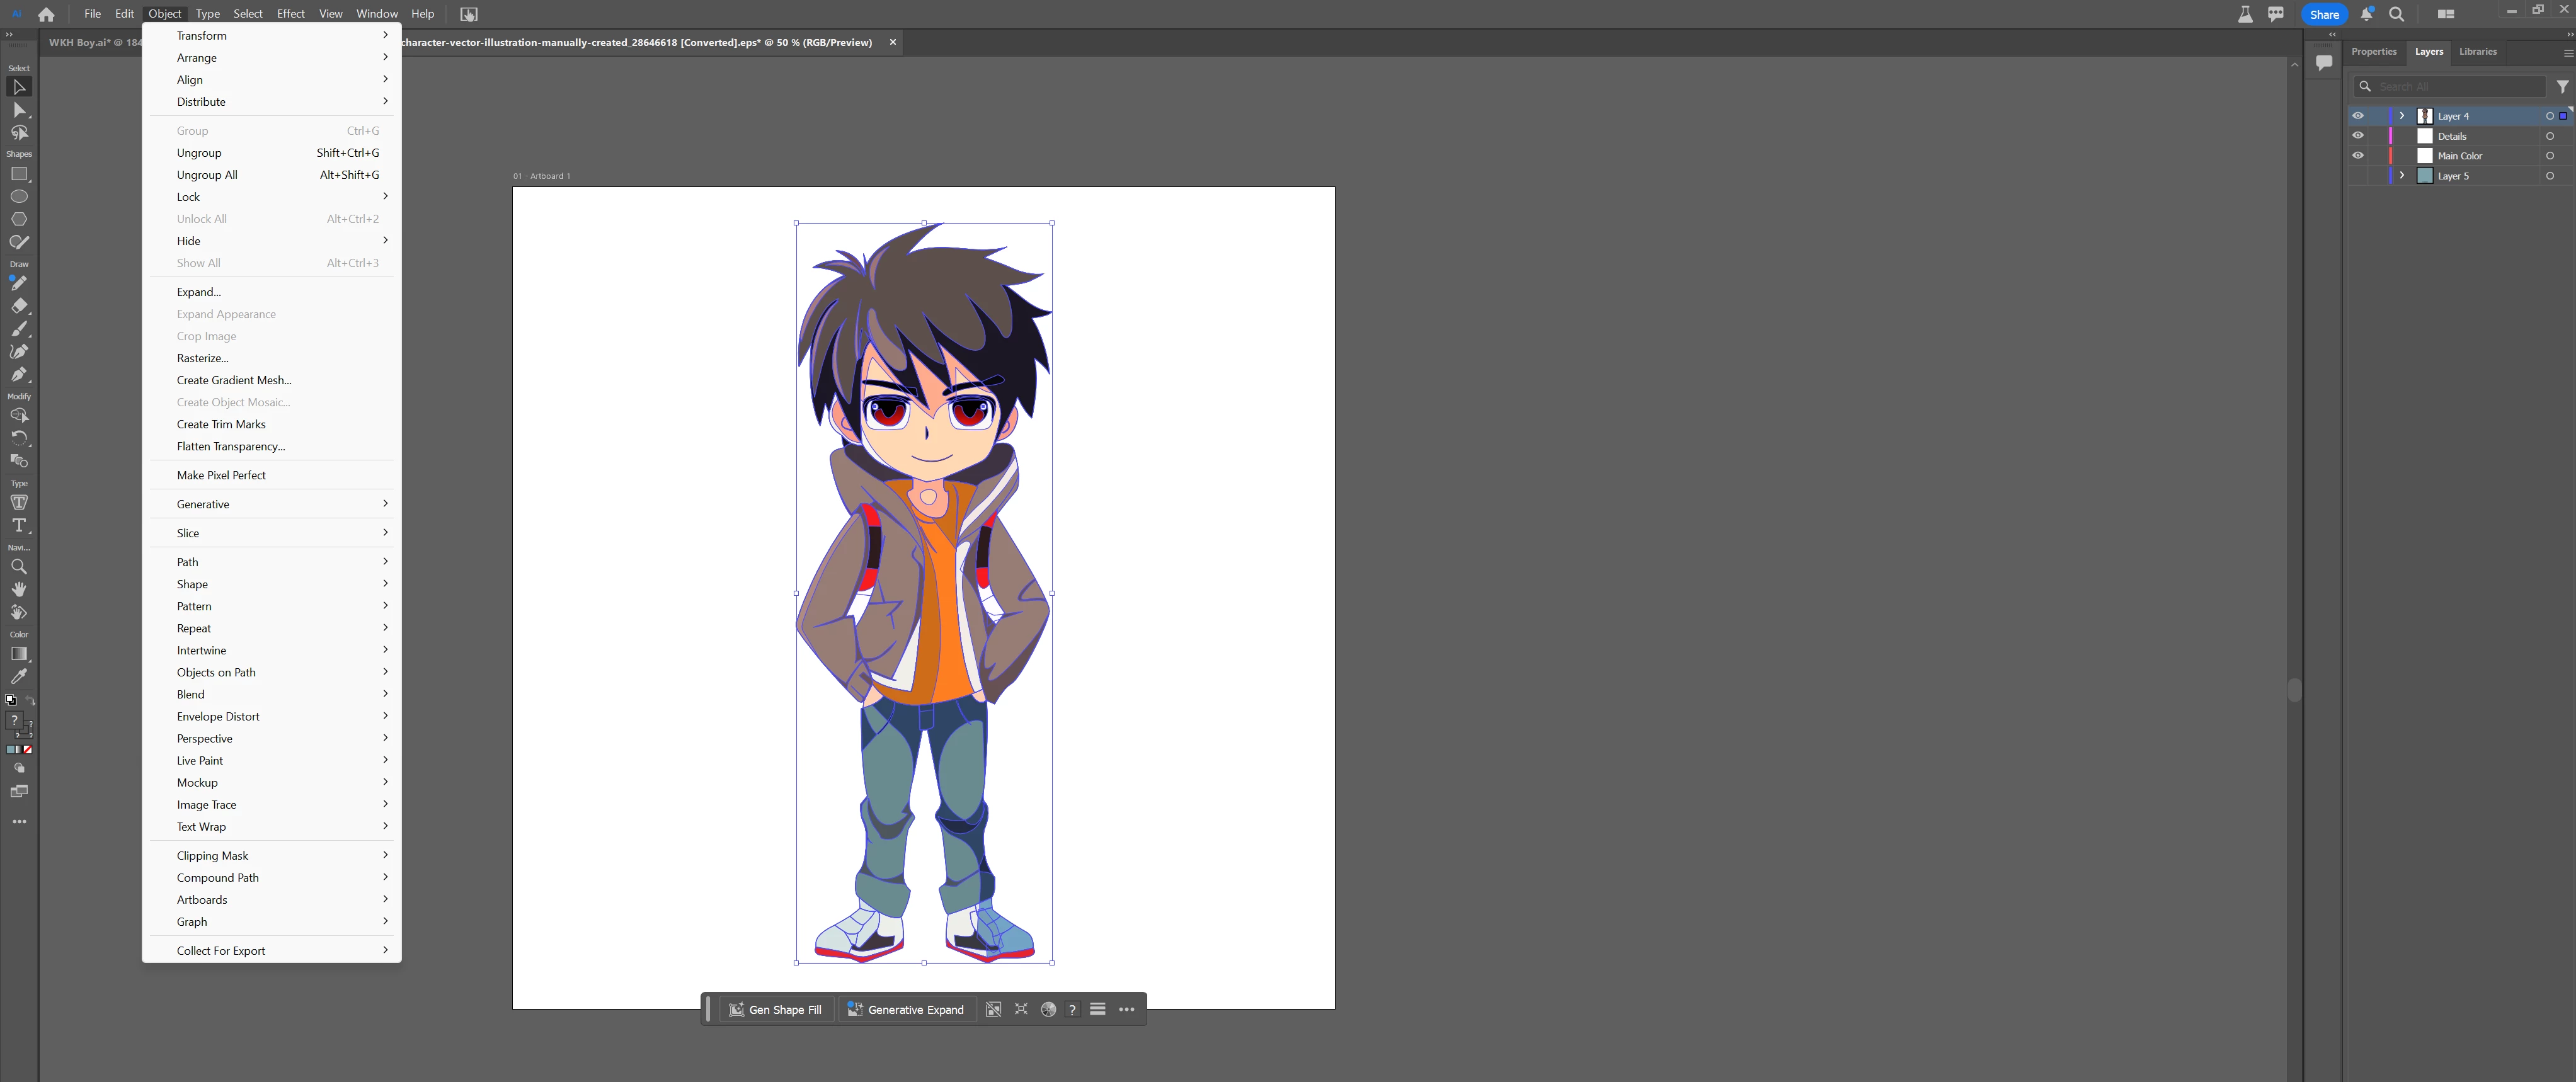The image size is (2576, 1082).
Task: Click the layers search field
Action: pyautogui.click(x=2457, y=87)
